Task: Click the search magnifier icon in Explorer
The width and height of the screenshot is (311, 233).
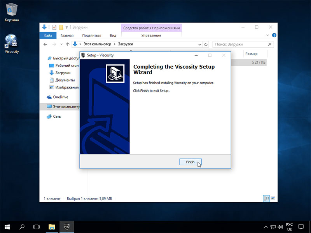Action: [x=269, y=44]
